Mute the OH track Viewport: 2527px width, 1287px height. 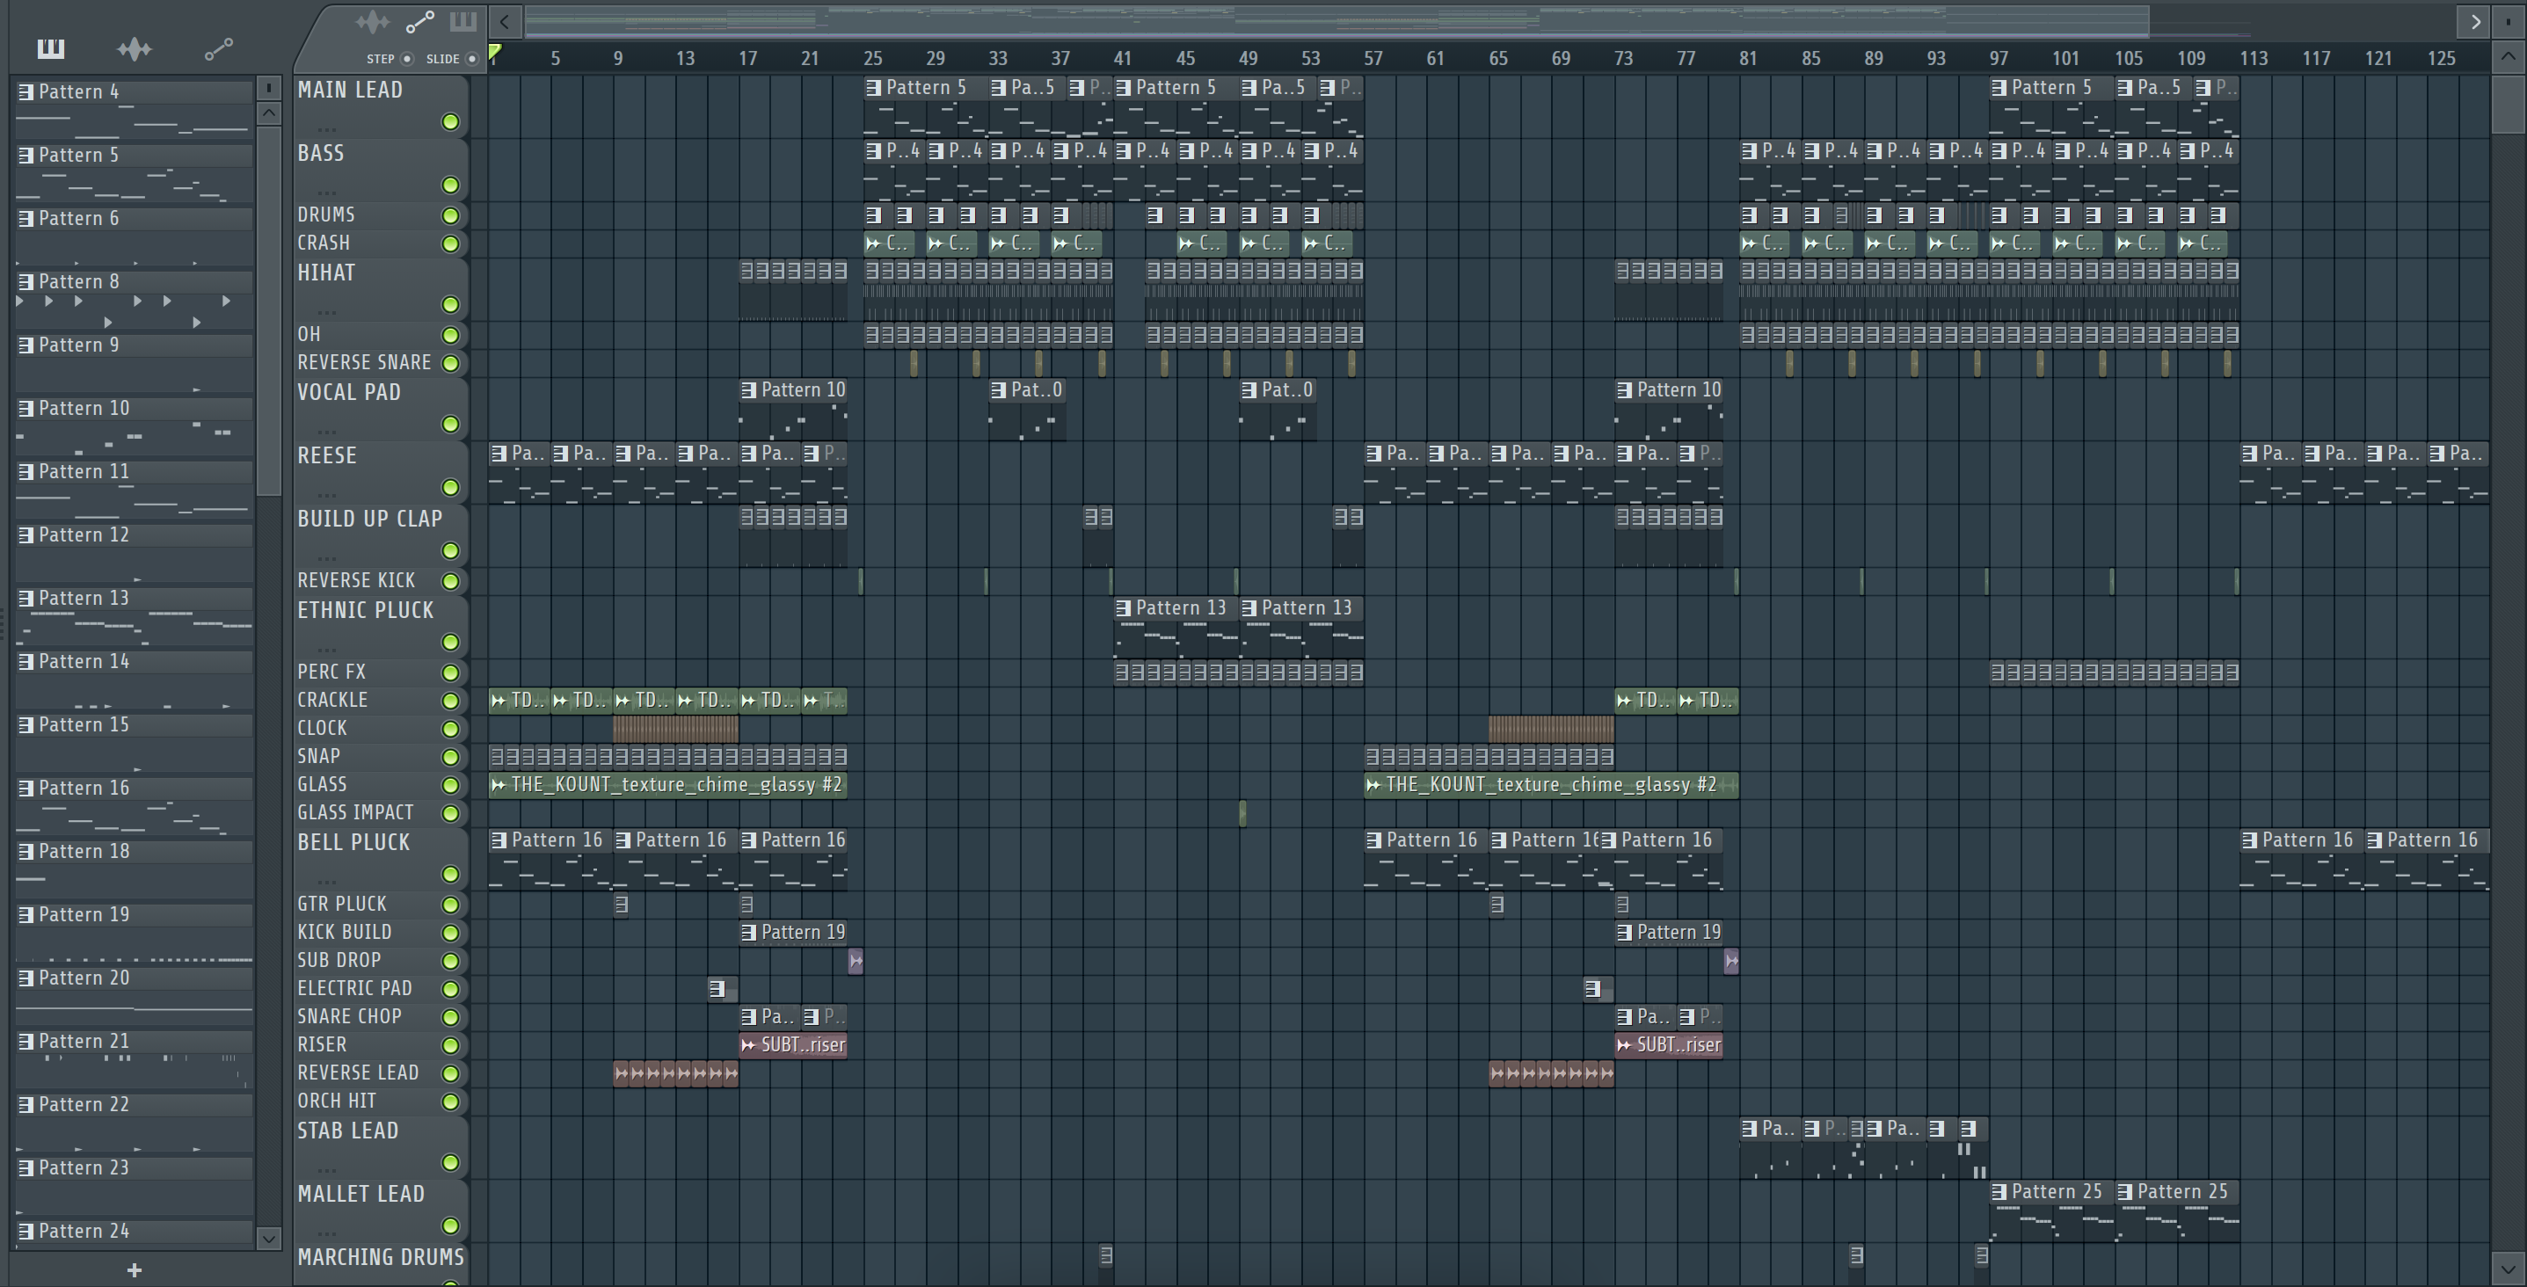(x=450, y=335)
